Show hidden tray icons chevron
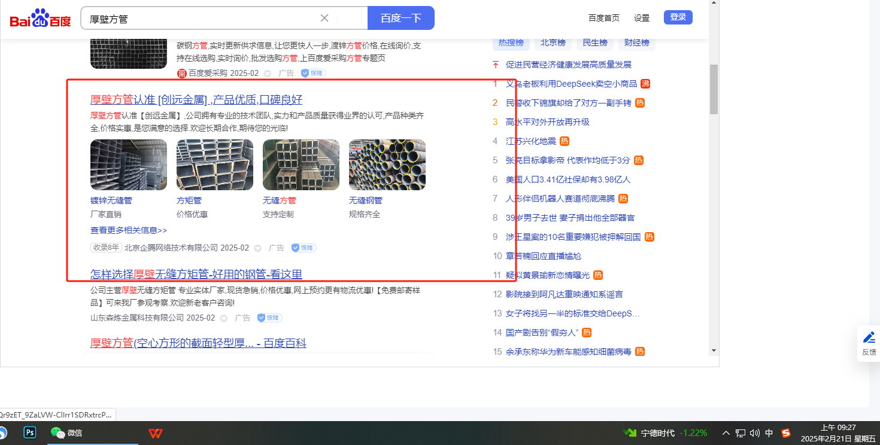880x445 pixels. (x=726, y=433)
